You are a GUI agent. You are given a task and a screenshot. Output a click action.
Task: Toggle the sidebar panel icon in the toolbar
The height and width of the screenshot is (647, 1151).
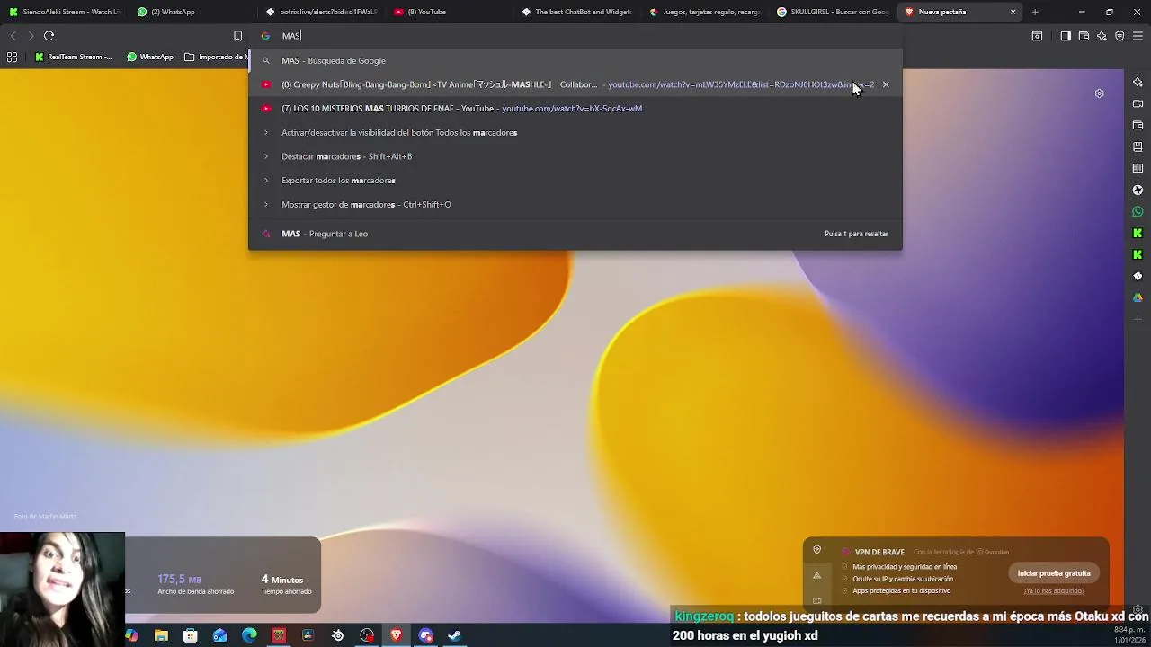[1066, 36]
